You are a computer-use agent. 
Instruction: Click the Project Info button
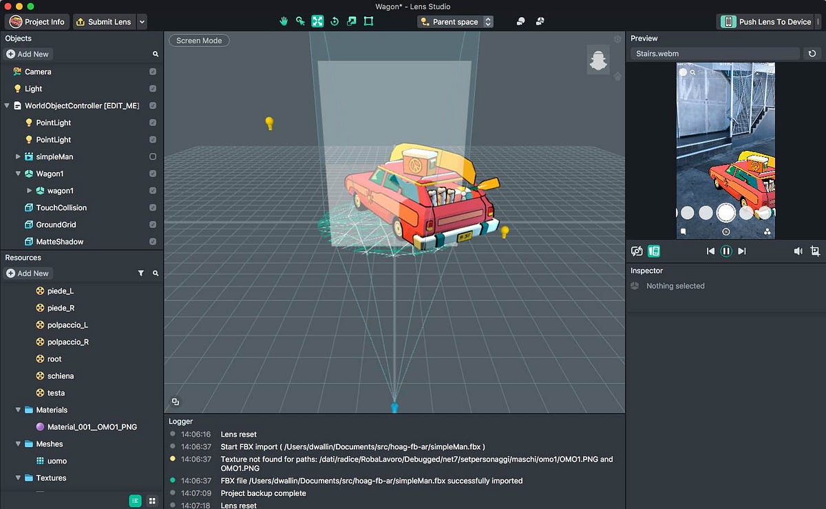pos(37,21)
